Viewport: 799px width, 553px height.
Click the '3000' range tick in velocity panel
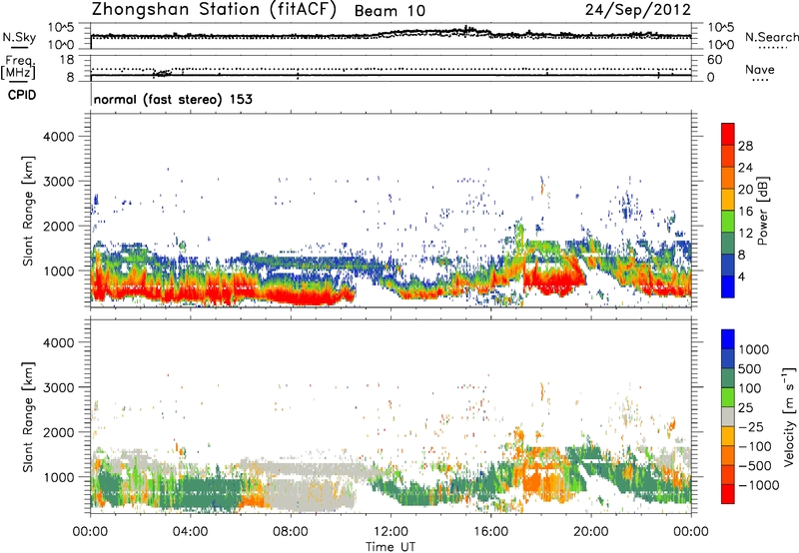[x=58, y=387]
